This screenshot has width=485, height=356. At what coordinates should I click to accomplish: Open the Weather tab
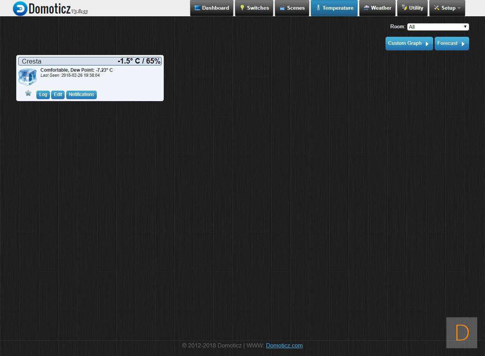377,8
